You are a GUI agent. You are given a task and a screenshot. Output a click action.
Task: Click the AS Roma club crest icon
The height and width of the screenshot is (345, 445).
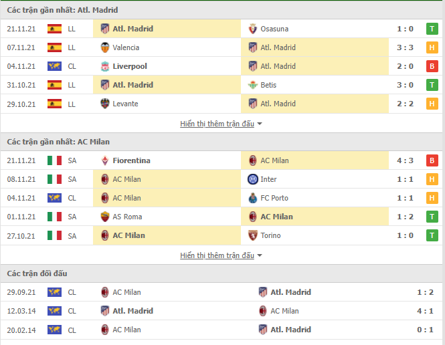coord(104,217)
